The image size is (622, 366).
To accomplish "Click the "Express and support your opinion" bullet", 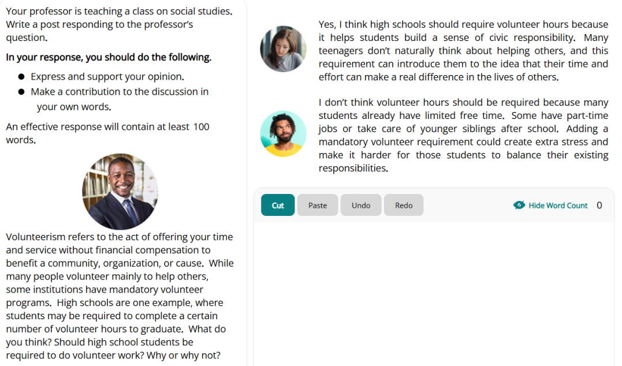I will point(107,77).
